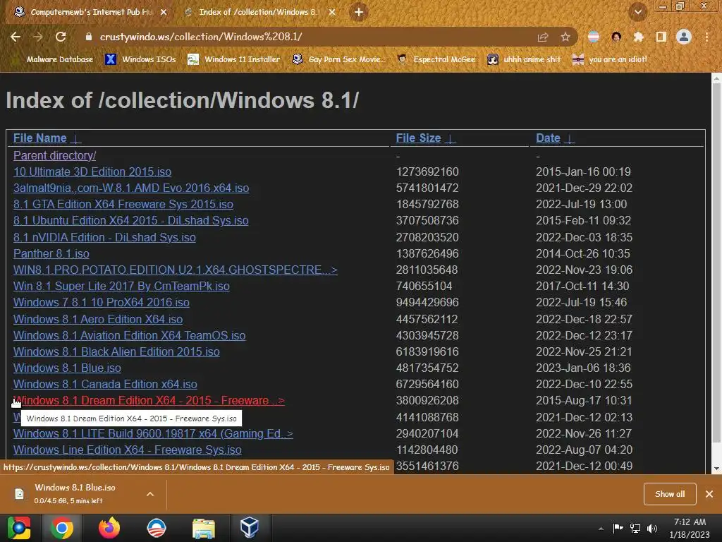Click the forward navigation arrow
Image resolution: width=722 pixels, height=542 pixels.
[38, 37]
